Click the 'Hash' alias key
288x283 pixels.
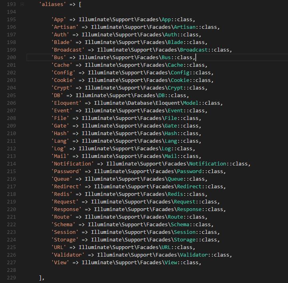click(60, 134)
